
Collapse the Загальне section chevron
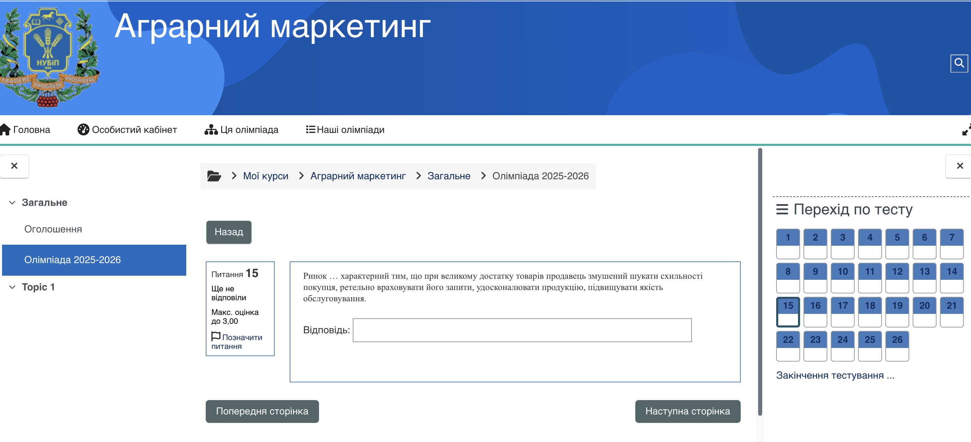(x=12, y=202)
